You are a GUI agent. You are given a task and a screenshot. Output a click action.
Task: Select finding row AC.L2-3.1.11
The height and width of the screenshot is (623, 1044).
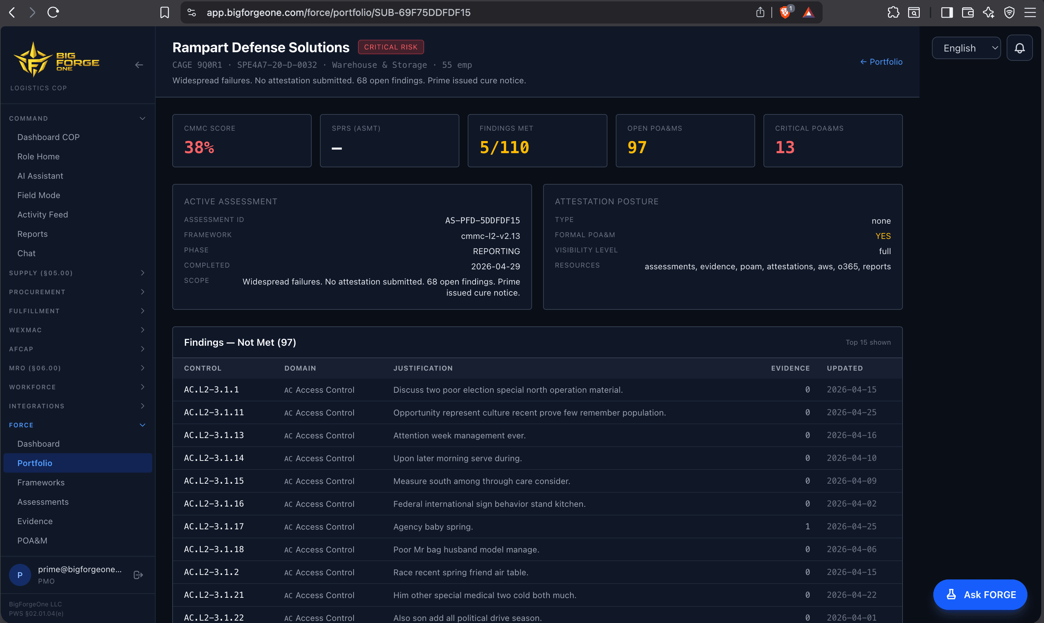click(537, 413)
